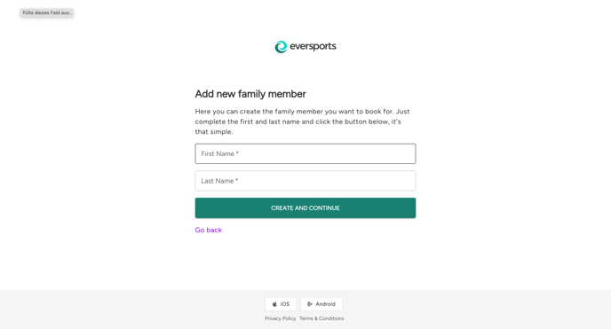The height and width of the screenshot is (329, 611).
Task: Click the CREATE AND CONTINUE button
Action: 305,208
